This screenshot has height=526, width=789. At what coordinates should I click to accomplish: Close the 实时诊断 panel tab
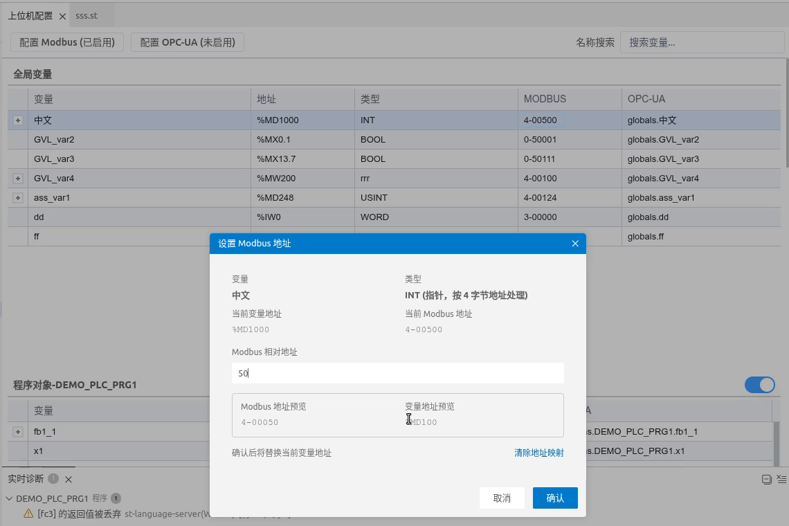click(x=69, y=479)
